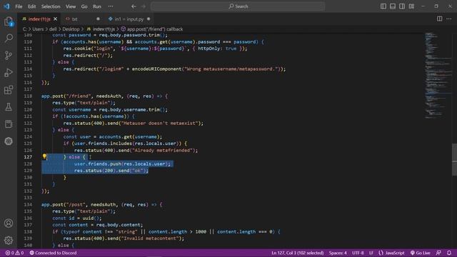The image size is (457, 257).
Task: Open the View menu
Action: (x=71, y=6)
